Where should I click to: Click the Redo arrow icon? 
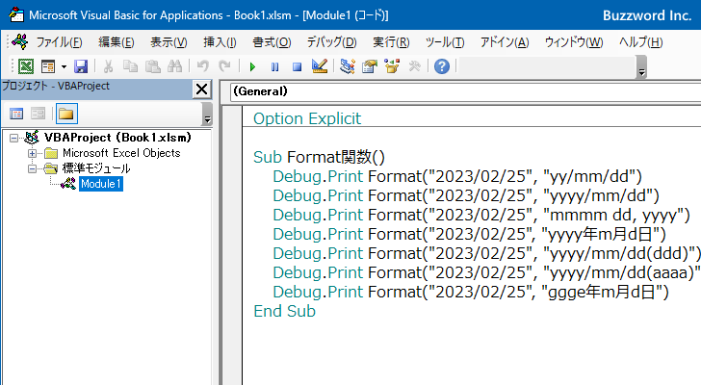pos(224,66)
